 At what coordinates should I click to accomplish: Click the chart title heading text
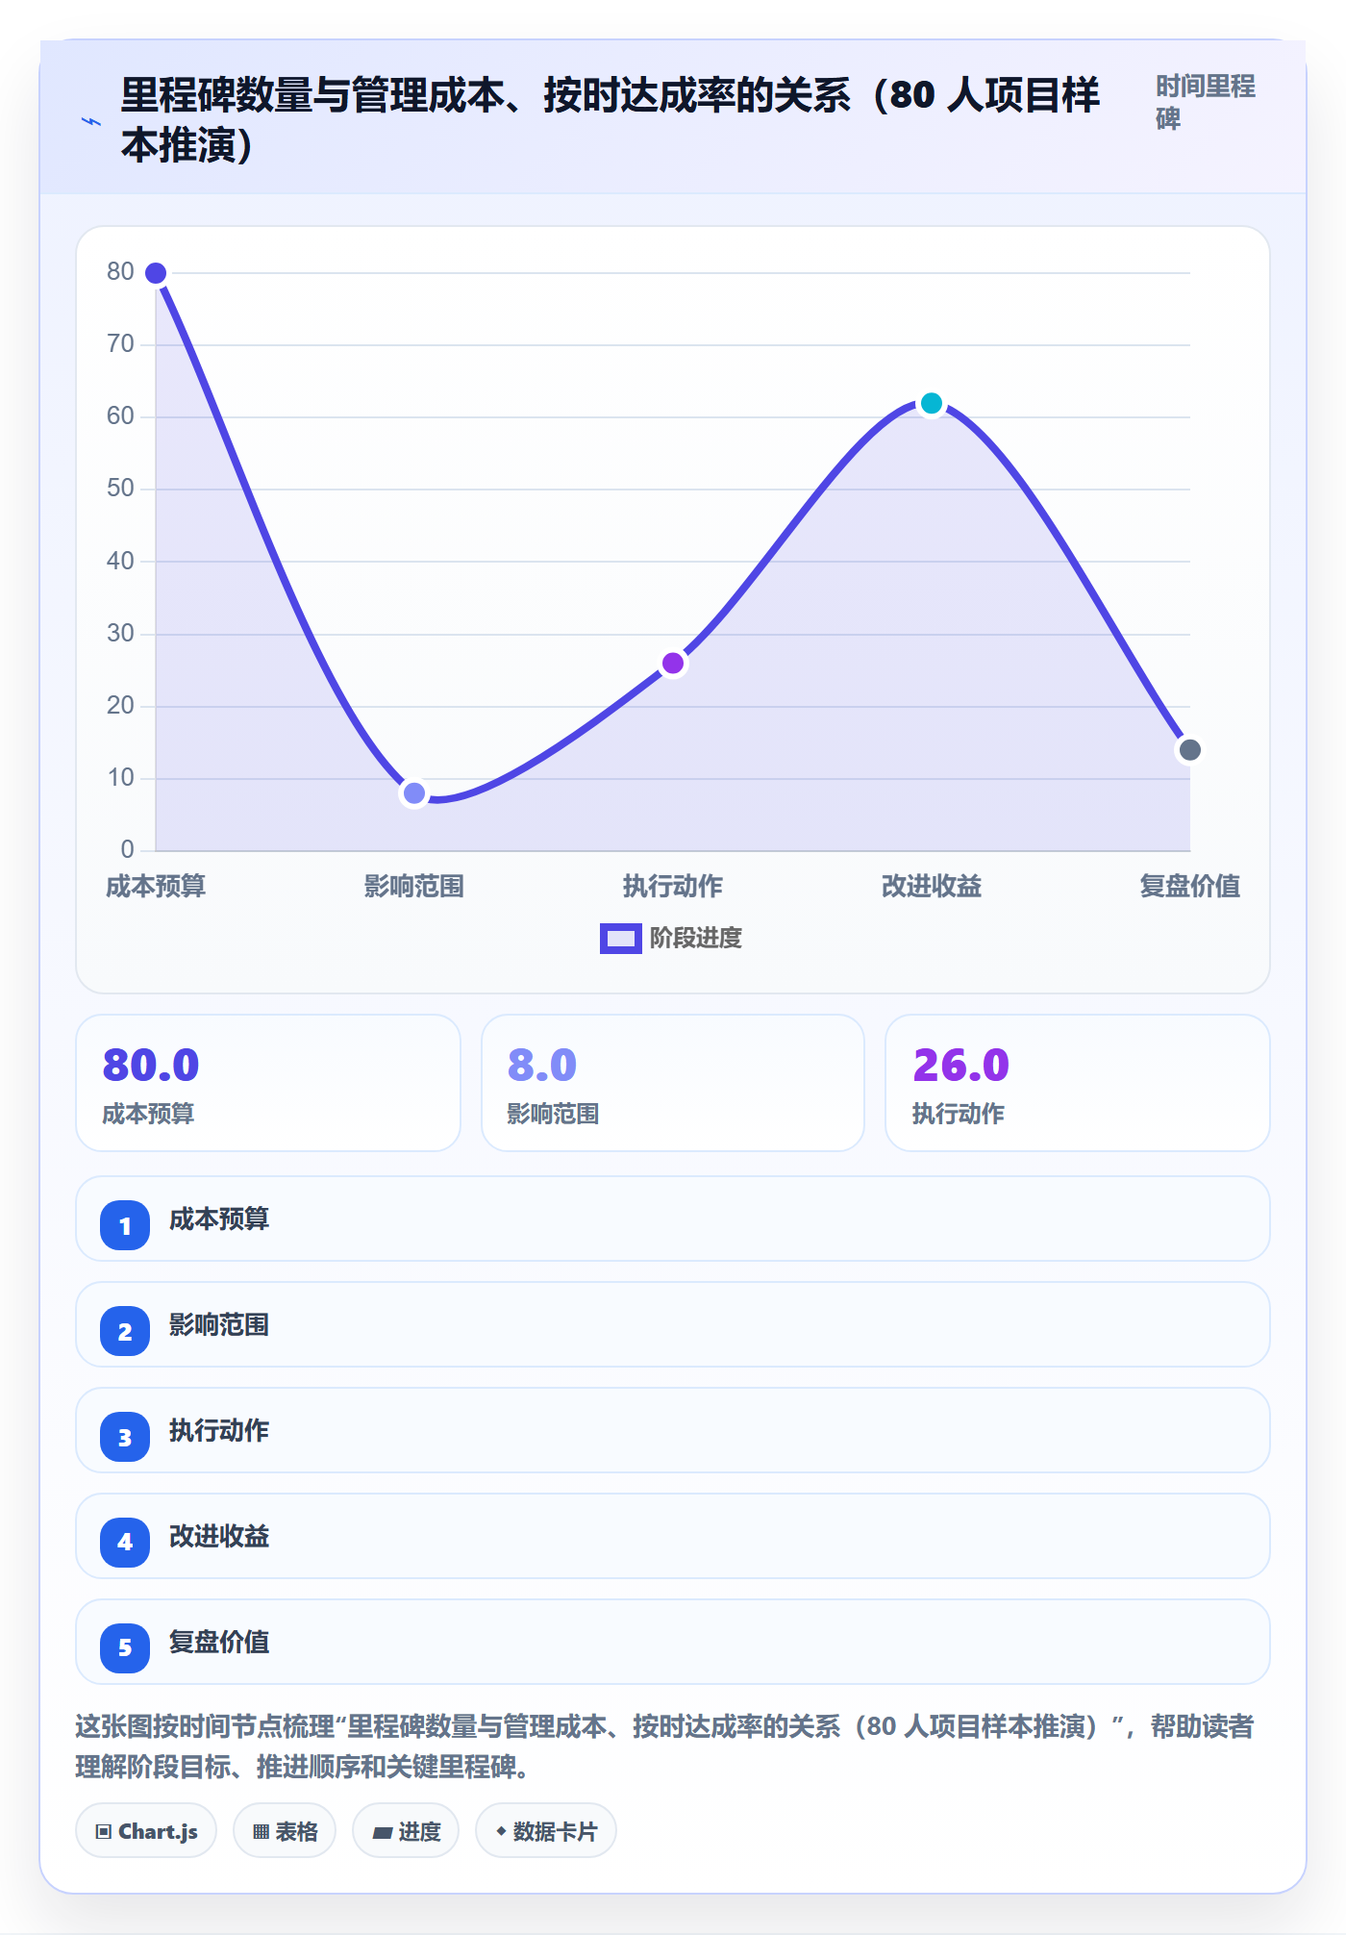tap(611, 120)
